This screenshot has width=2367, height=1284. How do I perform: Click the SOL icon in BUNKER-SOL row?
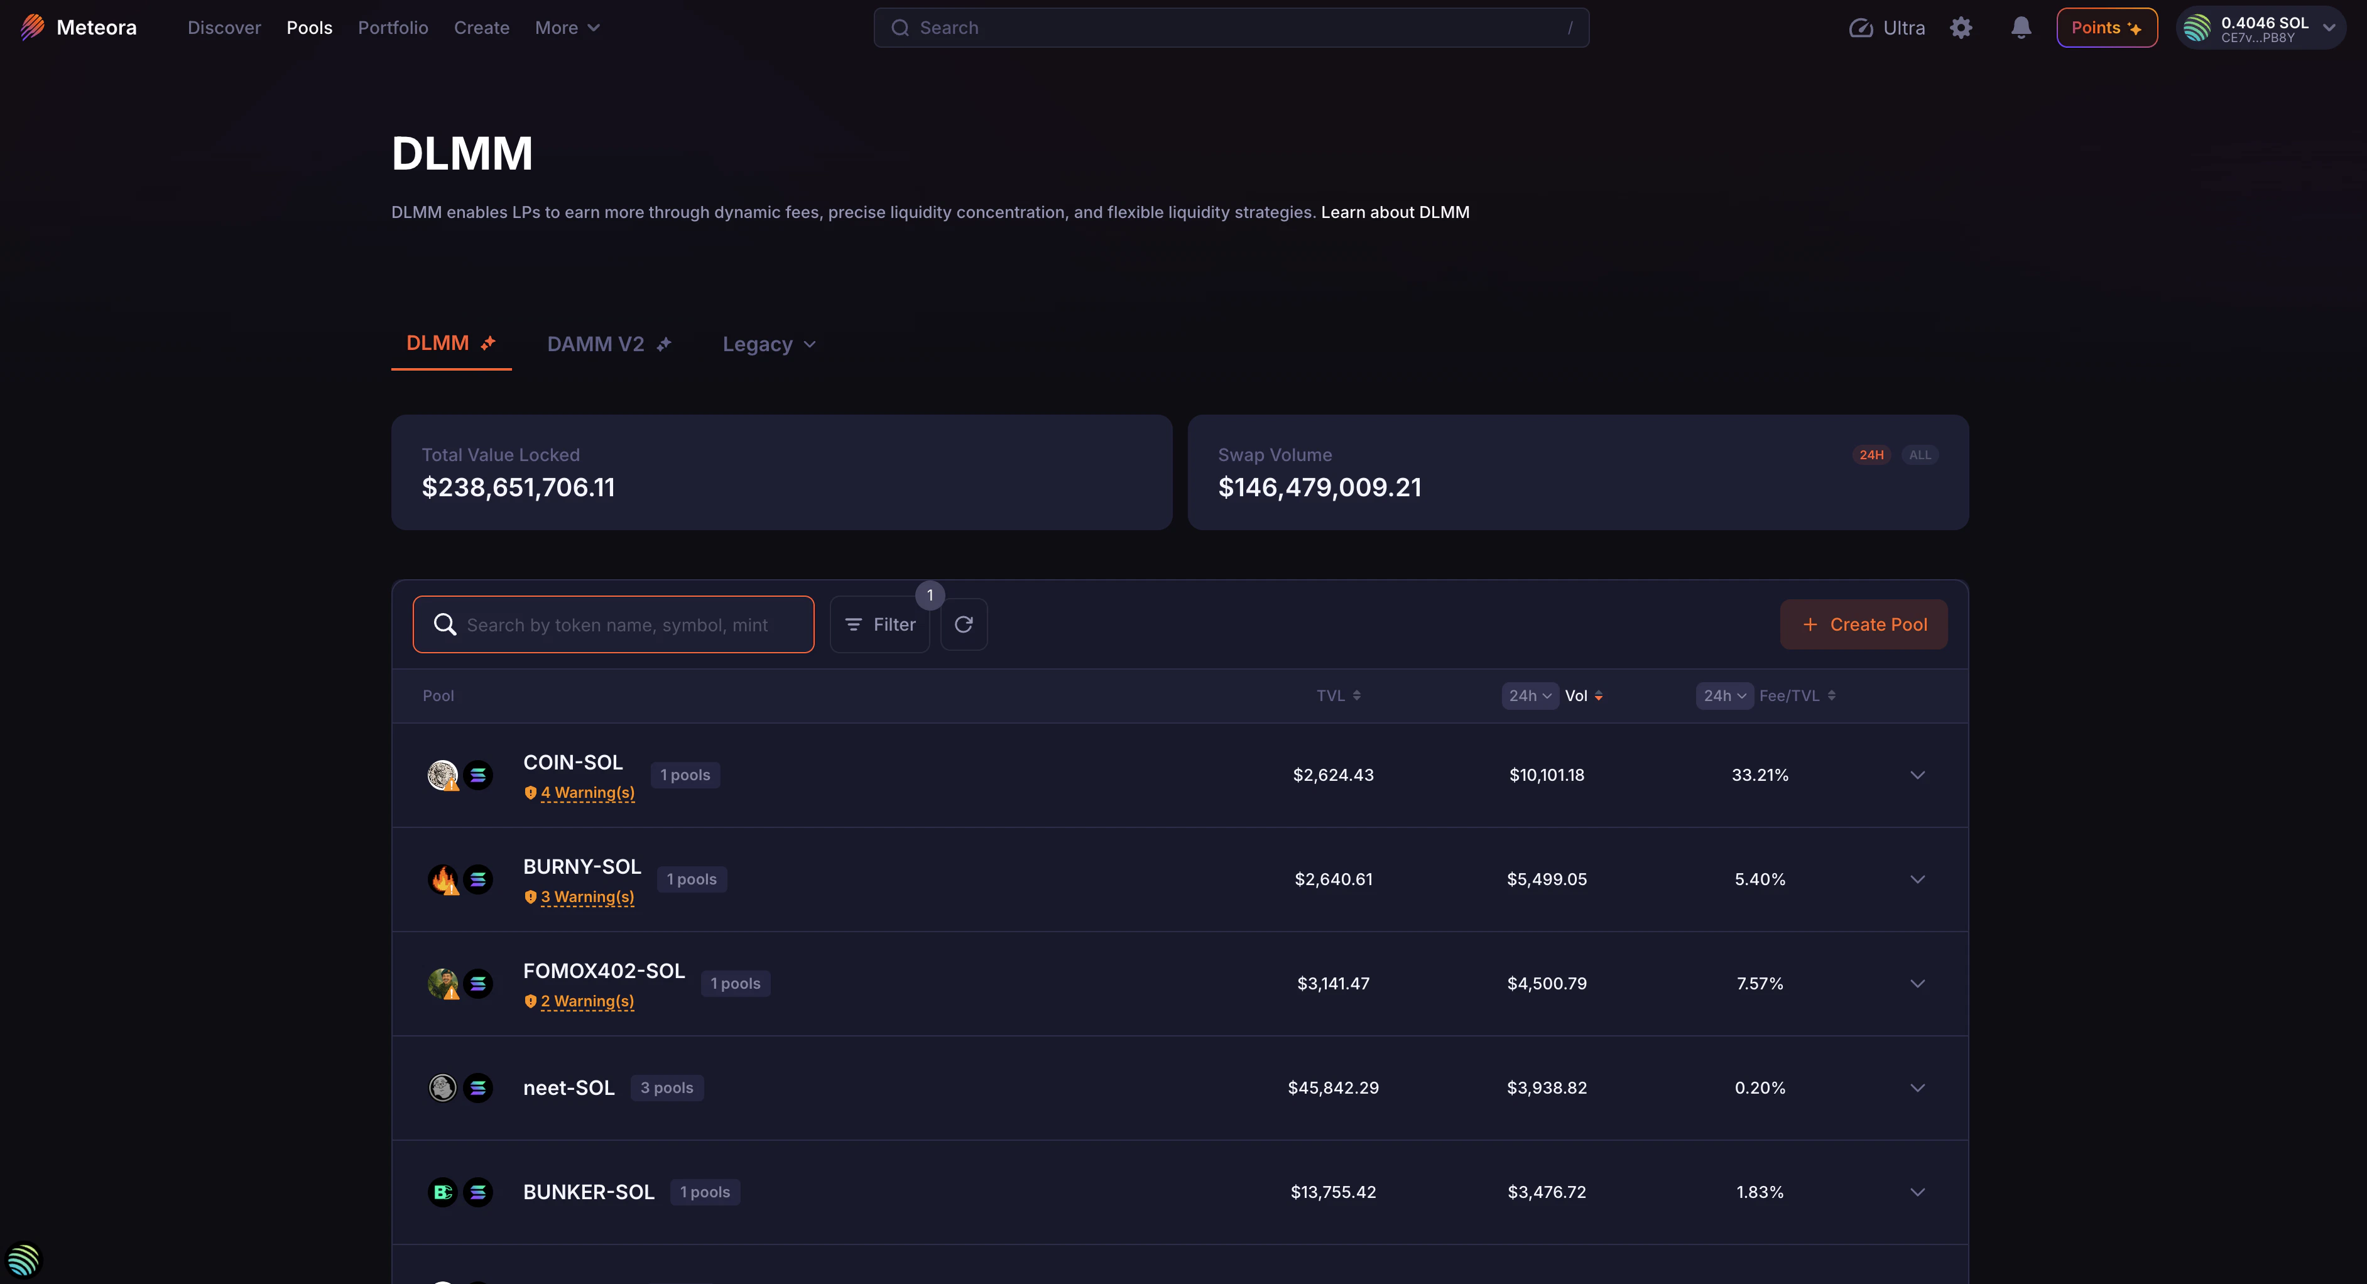pyautogui.click(x=478, y=1192)
